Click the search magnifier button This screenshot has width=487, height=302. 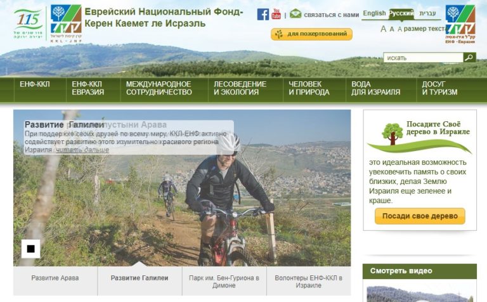tap(469, 57)
